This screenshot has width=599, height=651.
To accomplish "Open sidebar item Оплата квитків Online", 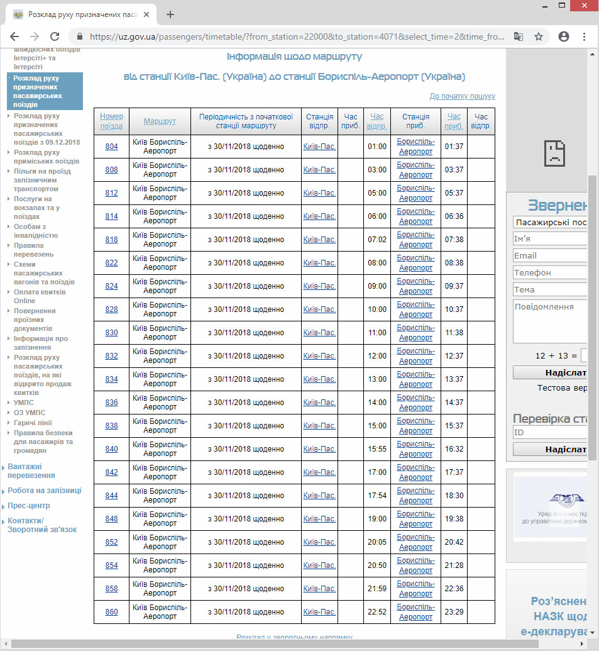I will tap(40, 296).
